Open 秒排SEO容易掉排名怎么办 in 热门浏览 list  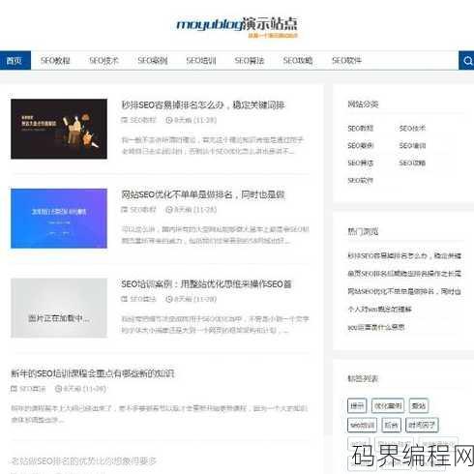pyautogui.click(x=404, y=255)
